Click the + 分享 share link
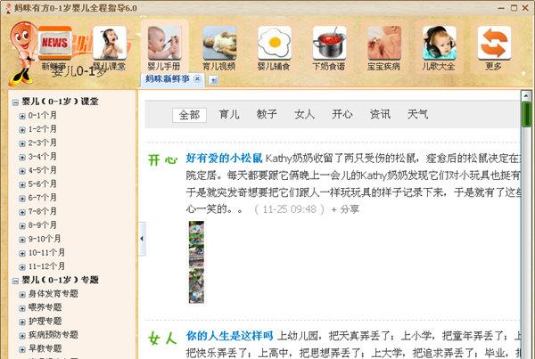The height and width of the screenshot is (359, 535). click(x=345, y=209)
